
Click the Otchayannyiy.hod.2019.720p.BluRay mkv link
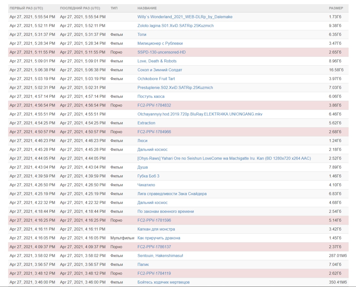coord(200,114)
